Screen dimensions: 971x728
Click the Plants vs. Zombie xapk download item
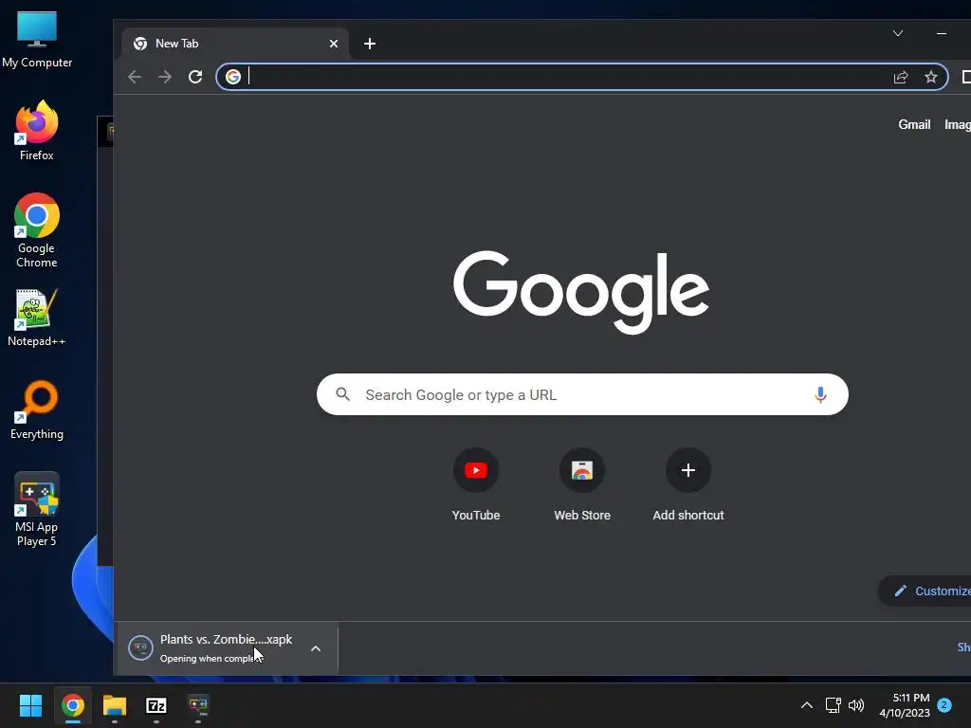point(226,648)
